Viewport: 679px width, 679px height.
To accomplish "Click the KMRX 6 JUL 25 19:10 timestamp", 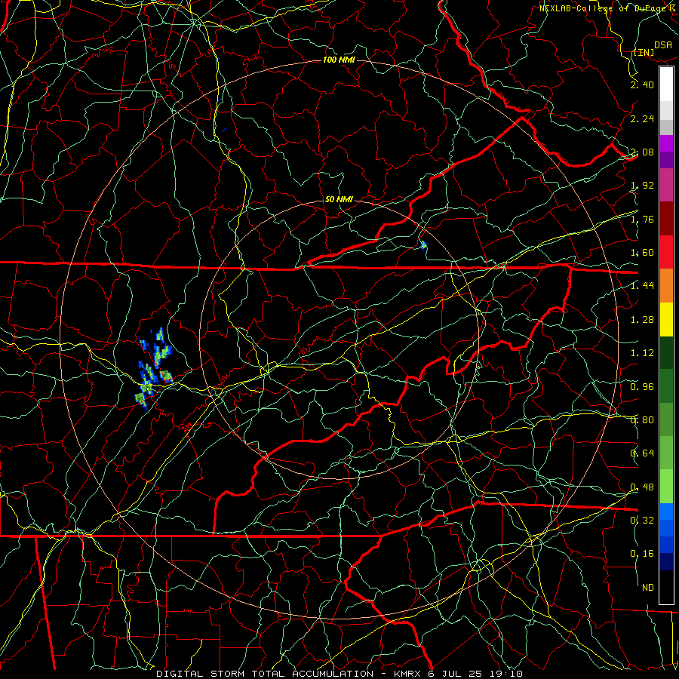I will coord(458,674).
